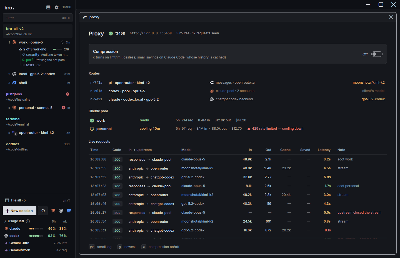
Task: Open the personal · sonnet-5 session
Action: (x=37, y=108)
